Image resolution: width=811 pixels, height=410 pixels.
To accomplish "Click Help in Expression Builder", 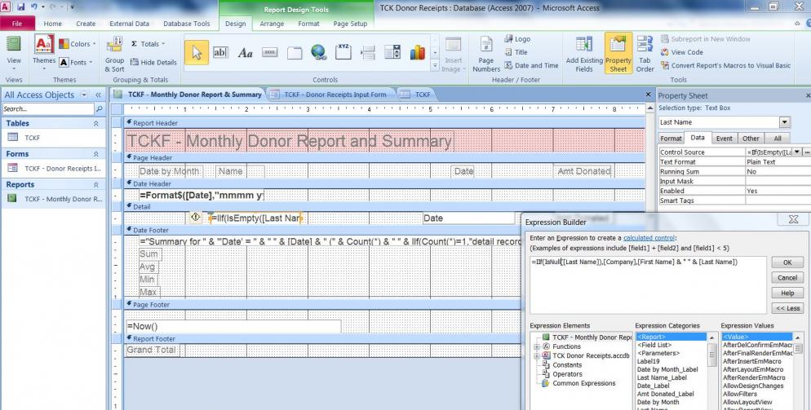I will tap(787, 293).
